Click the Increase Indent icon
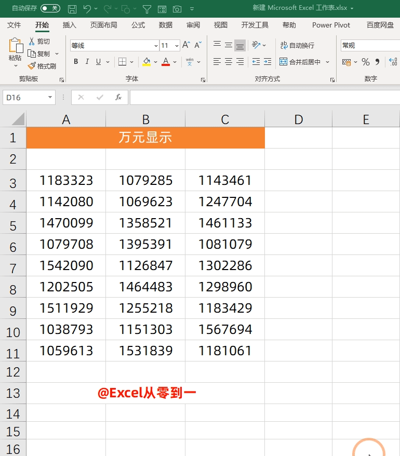This screenshot has width=400, height=456. pos(268,62)
